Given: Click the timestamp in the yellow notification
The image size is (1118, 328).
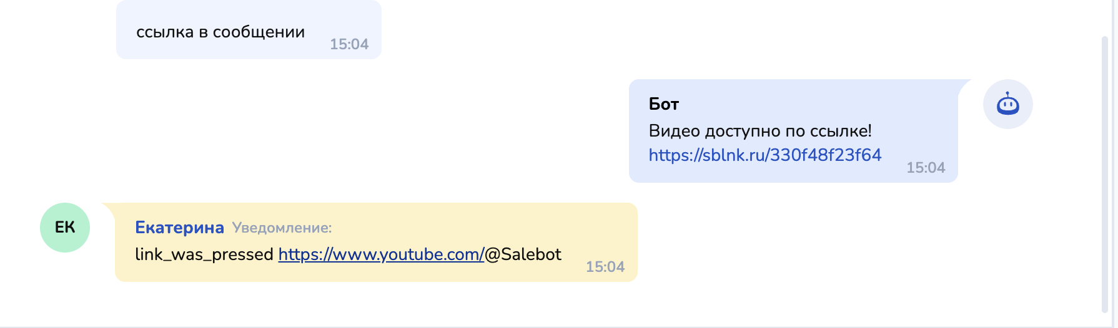Looking at the screenshot, I should click(605, 267).
